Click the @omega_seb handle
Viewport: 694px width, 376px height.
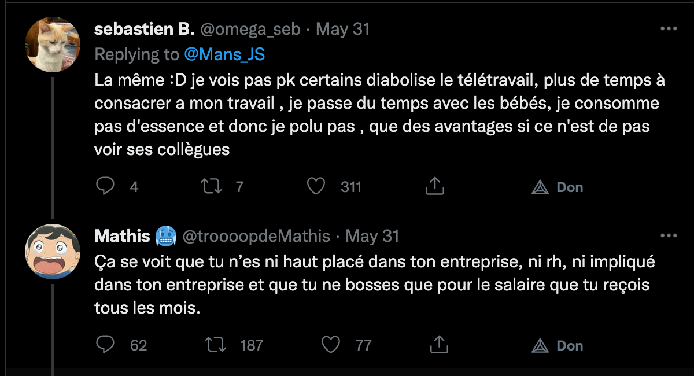tap(250, 29)
